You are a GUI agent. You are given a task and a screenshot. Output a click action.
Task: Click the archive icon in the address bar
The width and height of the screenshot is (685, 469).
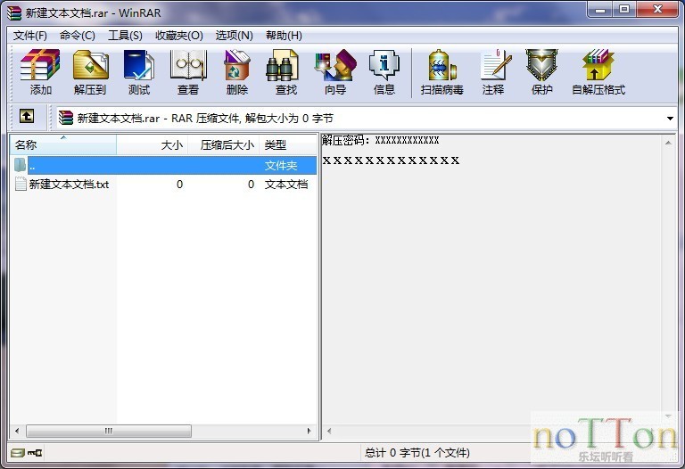pos(66,118)
